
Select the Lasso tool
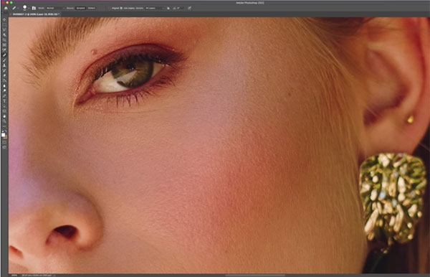pyautogui.click(x=4, y=29)
